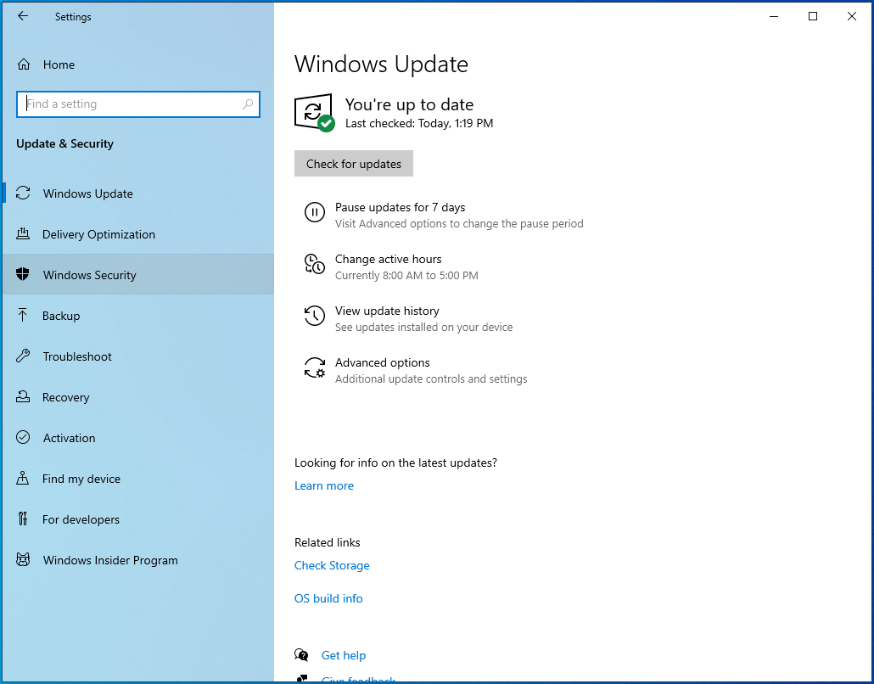Screen dimensions: 874x684
Task: Open Windows Insider Program from the sidebar
Action: tap(109, 560)
